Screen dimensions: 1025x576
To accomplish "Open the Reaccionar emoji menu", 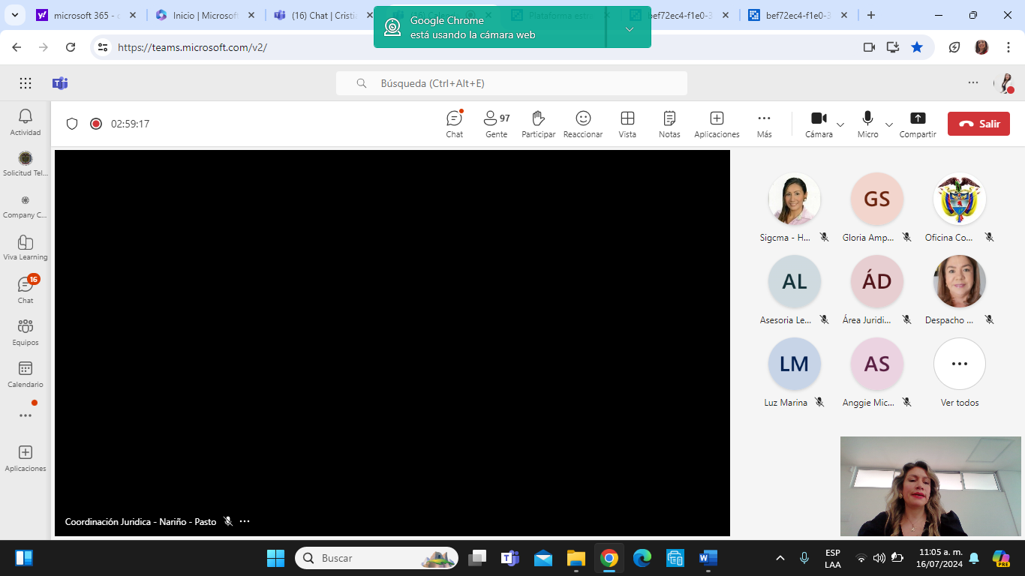I will pyautogui.click(x=583, y=124).
